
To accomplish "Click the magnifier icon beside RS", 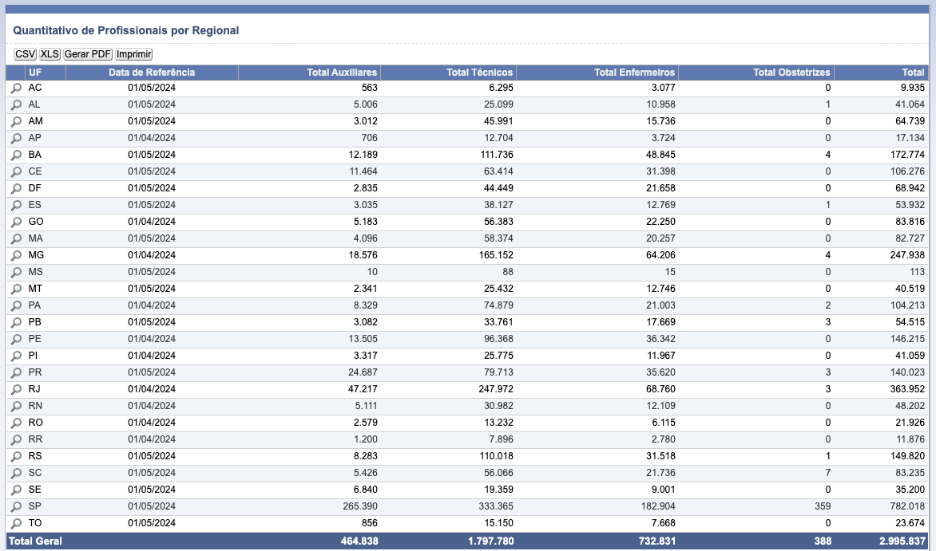I will pyautogui.click(x=16, y=457).
